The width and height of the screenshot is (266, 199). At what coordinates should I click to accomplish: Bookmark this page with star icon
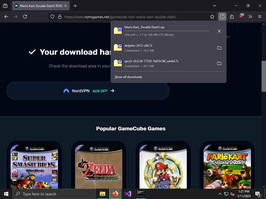click(212, 17)
